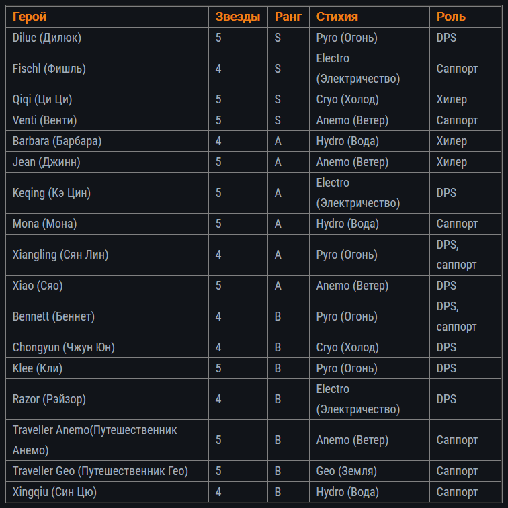Click the Qiqi (Ци Ци) cell
This screenshot has height=508, width=508.
[42, 99]
